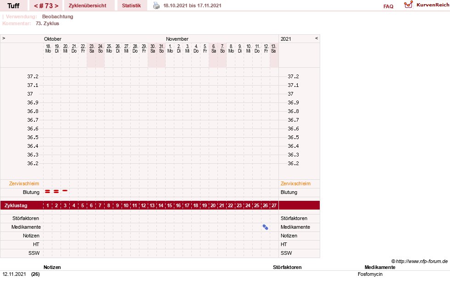
Task: Select date column 1. Mo in November
Action: (170, 48)
